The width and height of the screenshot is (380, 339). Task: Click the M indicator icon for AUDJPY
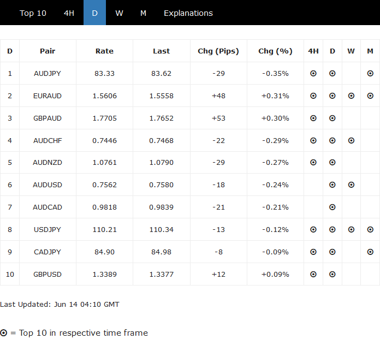pyautogui.click(x=370, y=73)
